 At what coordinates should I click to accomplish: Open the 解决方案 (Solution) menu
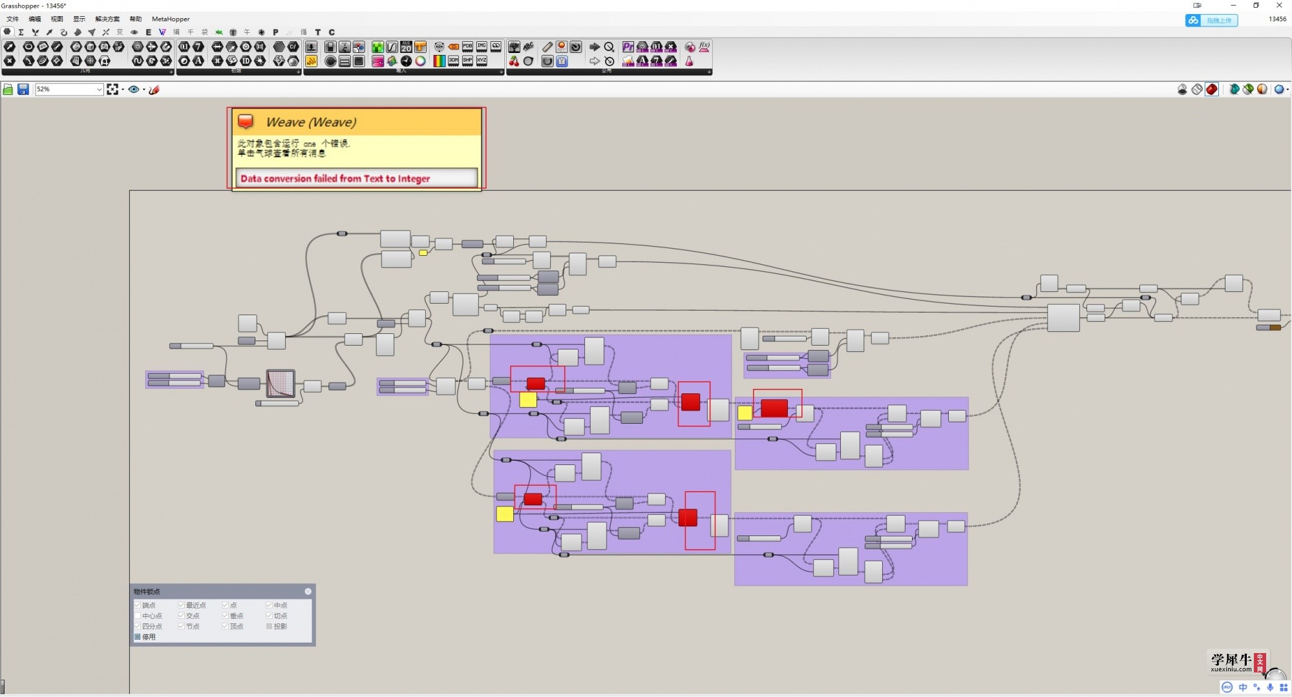tap(107, 19)
